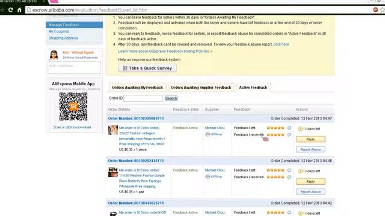Click the Search button beside Order ID
The height and width of the screenshot is (216, 385).
(x=171, y=98)
